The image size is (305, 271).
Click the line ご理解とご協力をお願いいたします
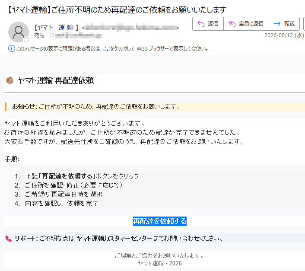pos(159,255)
